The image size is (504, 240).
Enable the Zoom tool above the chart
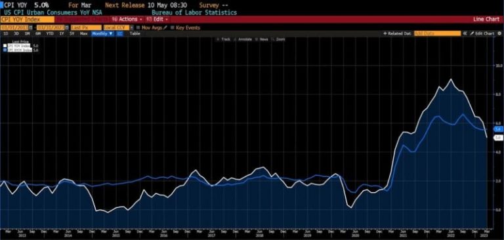point(279,39)
